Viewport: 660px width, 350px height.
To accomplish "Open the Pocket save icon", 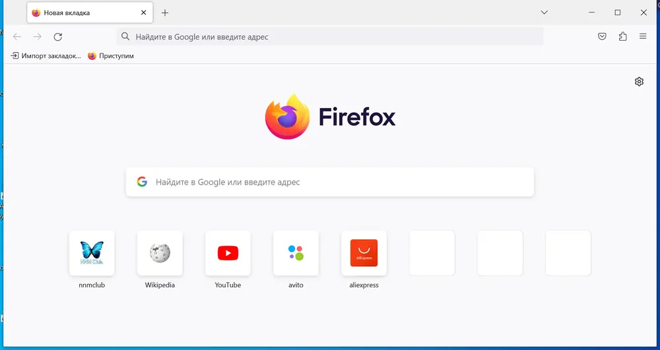I will point(603,36).
